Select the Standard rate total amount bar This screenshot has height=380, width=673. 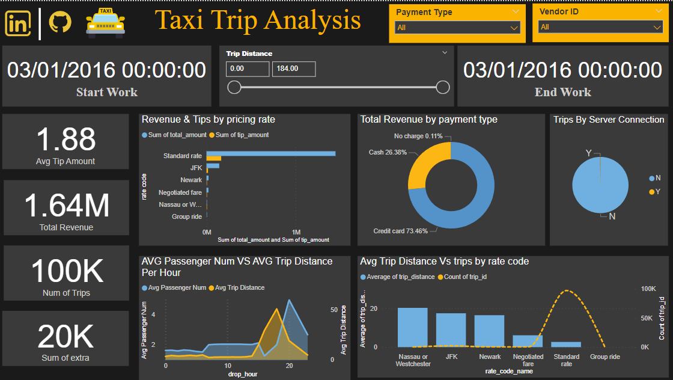tap(270, 153)
